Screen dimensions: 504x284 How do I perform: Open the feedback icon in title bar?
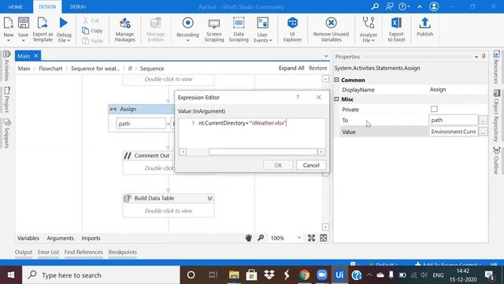[389, 6]
